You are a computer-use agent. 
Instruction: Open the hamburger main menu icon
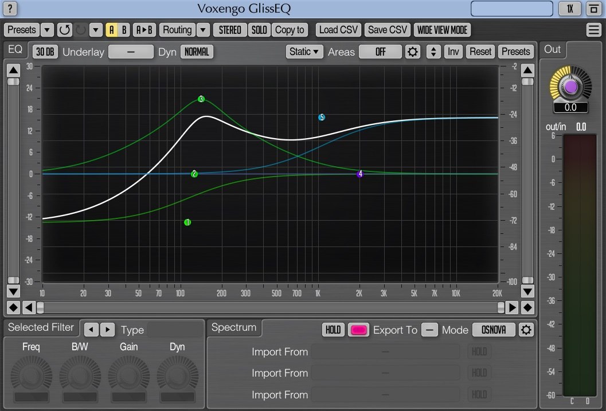click(593, 30)
